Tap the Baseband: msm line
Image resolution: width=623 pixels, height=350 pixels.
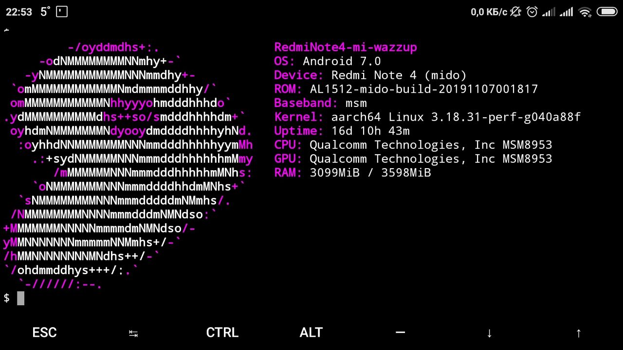tap(320, 103)
